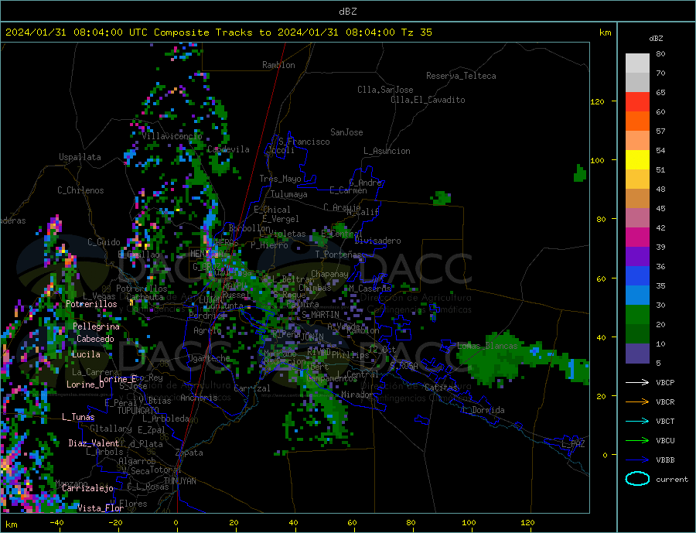
Task: Pick the light blue 35 dBZ swatch
Action: (637, 296)
